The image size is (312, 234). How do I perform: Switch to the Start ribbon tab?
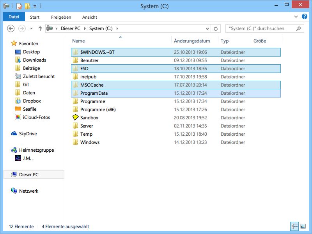tap(35, 17)
